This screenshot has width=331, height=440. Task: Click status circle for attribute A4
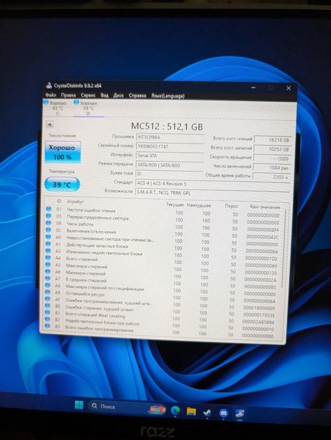pos(48,258)
